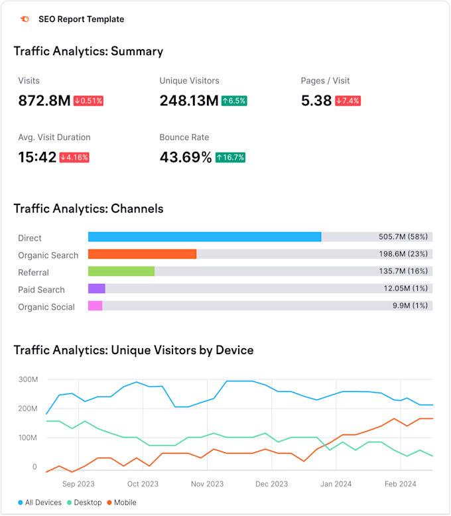
Task: Click the Direct channel label
Action: click(30, 238)
